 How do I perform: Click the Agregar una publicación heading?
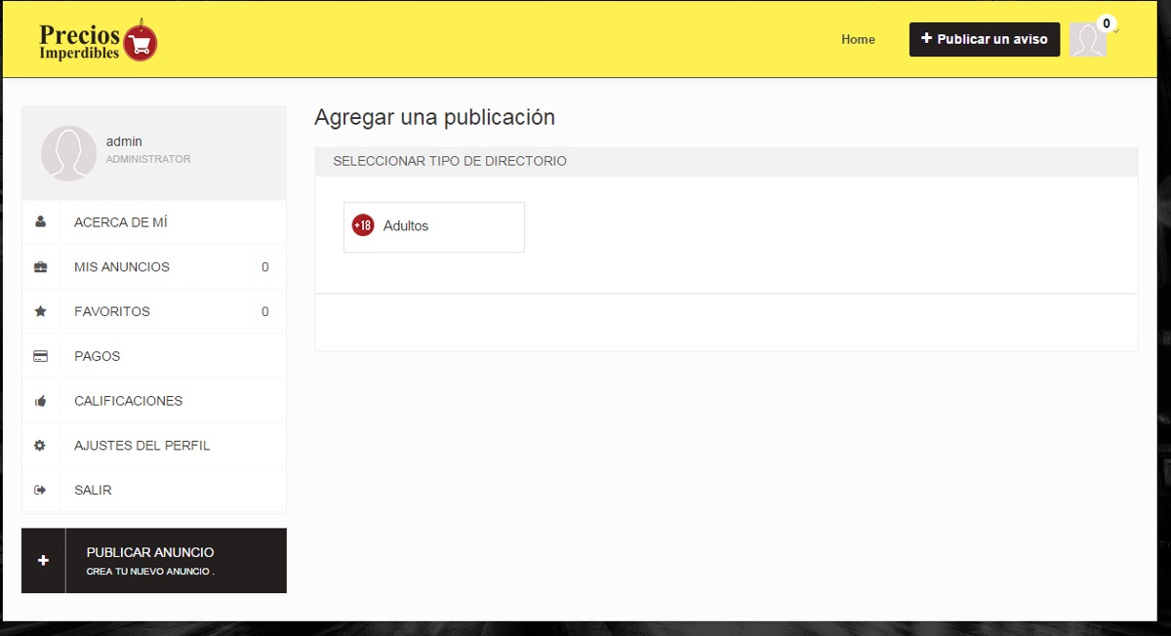tap(434, 117)
